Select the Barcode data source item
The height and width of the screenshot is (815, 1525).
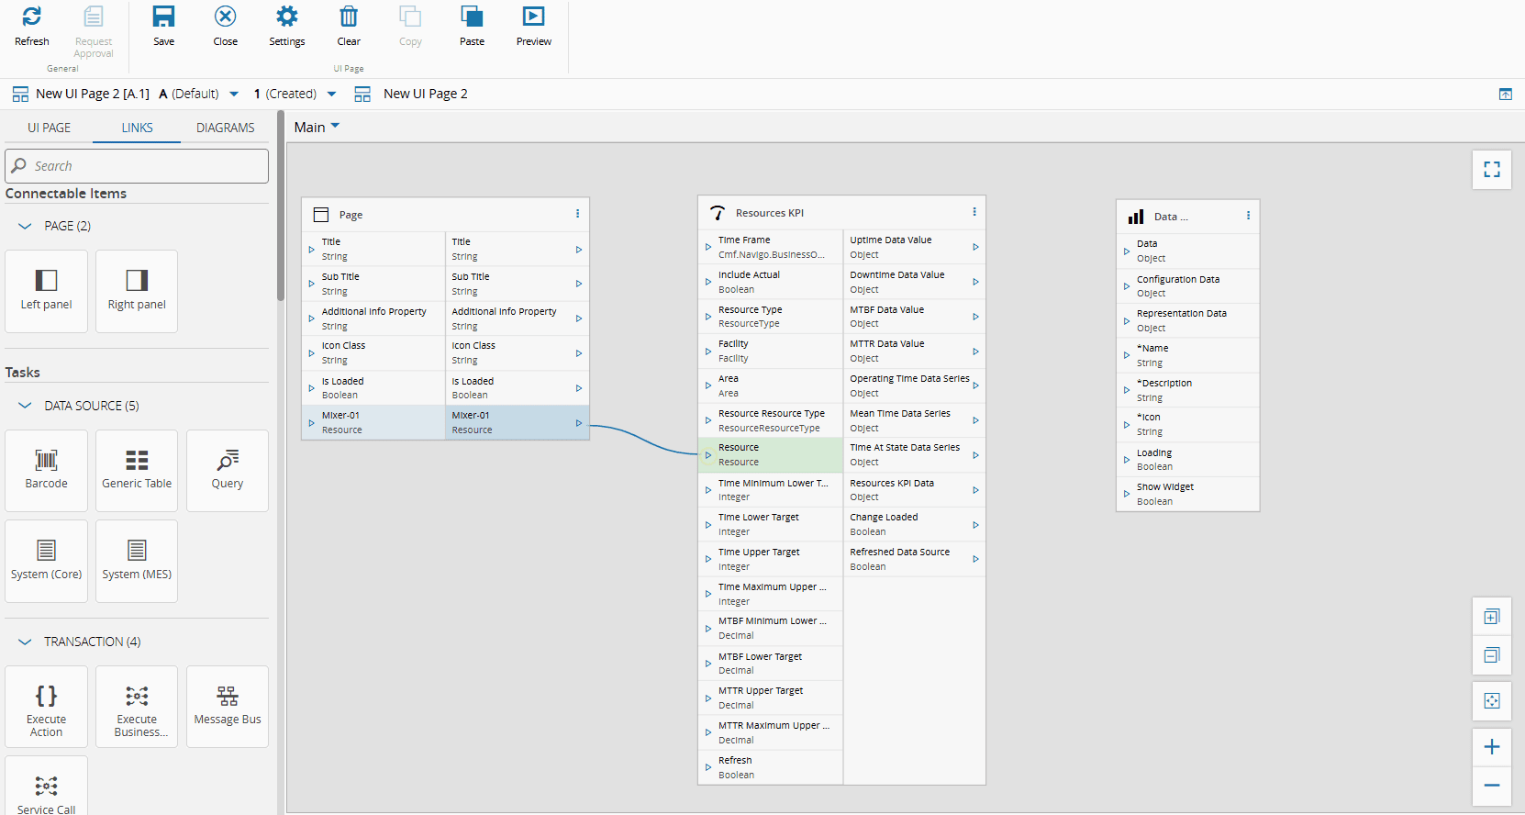(x=47, y=469)
